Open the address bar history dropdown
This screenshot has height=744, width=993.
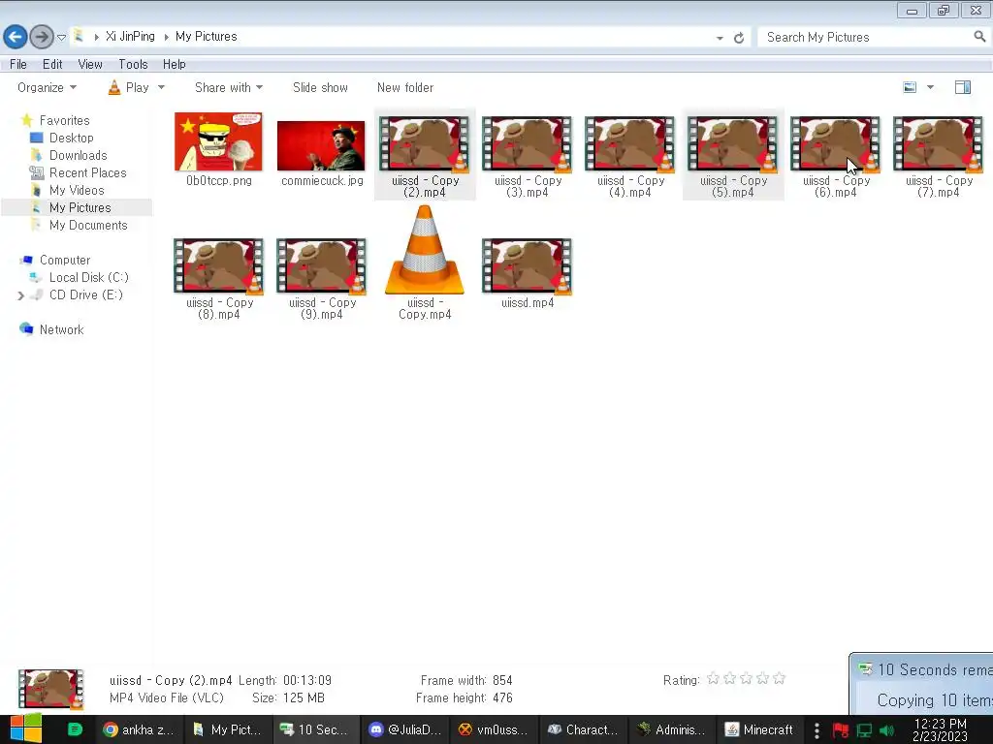tap(720, 38)
